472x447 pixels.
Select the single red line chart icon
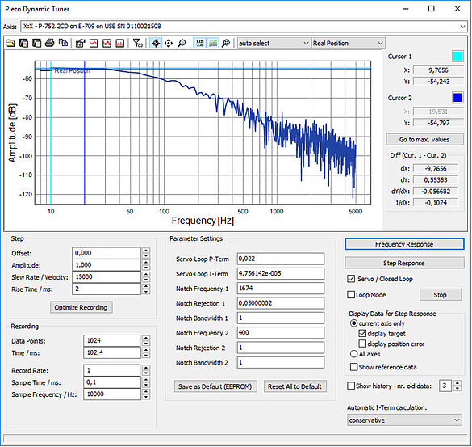pos(94,43)
